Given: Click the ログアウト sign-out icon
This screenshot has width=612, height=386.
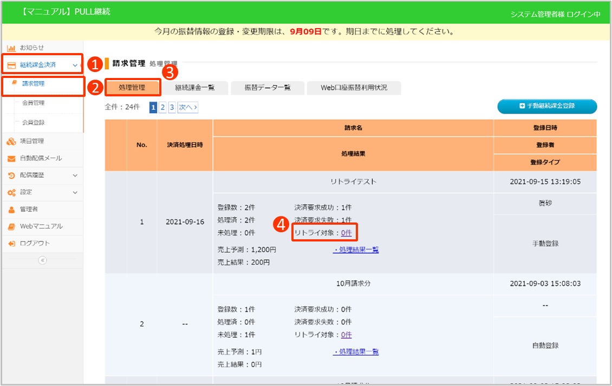Looking at the screenshot, I should click(11, 244).
